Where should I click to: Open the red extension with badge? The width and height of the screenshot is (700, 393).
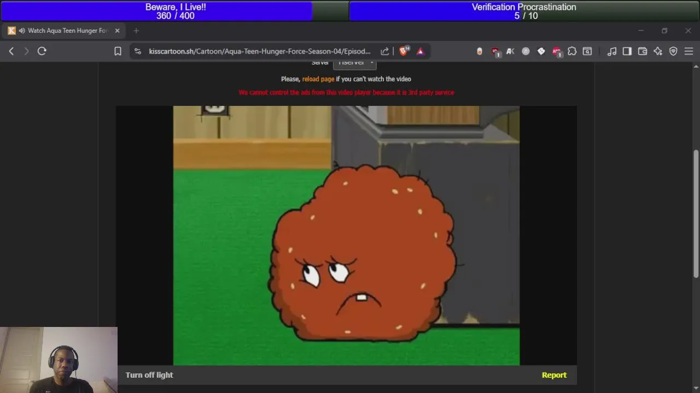(557, 51)
